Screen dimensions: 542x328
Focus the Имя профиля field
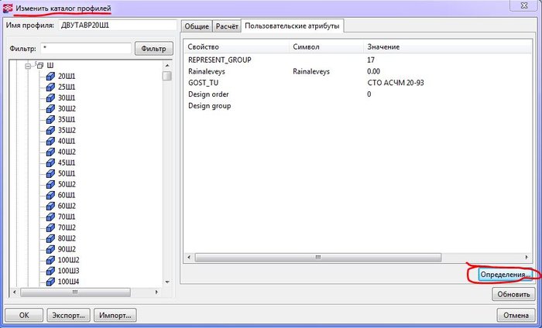coord(118,26)
